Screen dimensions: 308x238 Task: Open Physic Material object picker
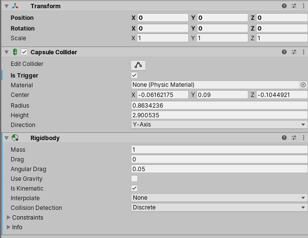(303, 85)
